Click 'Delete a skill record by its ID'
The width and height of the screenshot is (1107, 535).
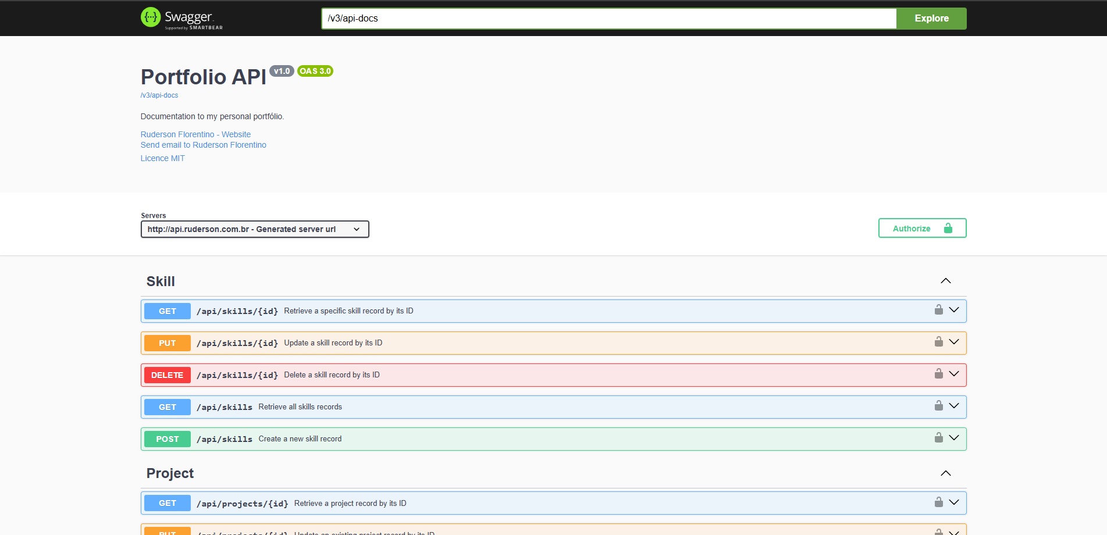pos(332,375)
